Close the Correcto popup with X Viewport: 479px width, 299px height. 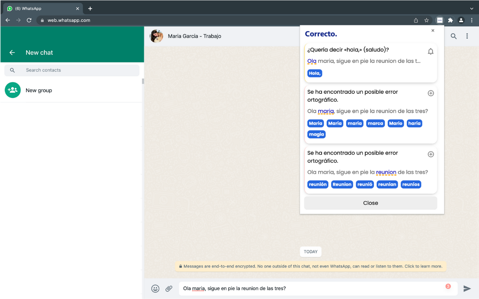433,31
